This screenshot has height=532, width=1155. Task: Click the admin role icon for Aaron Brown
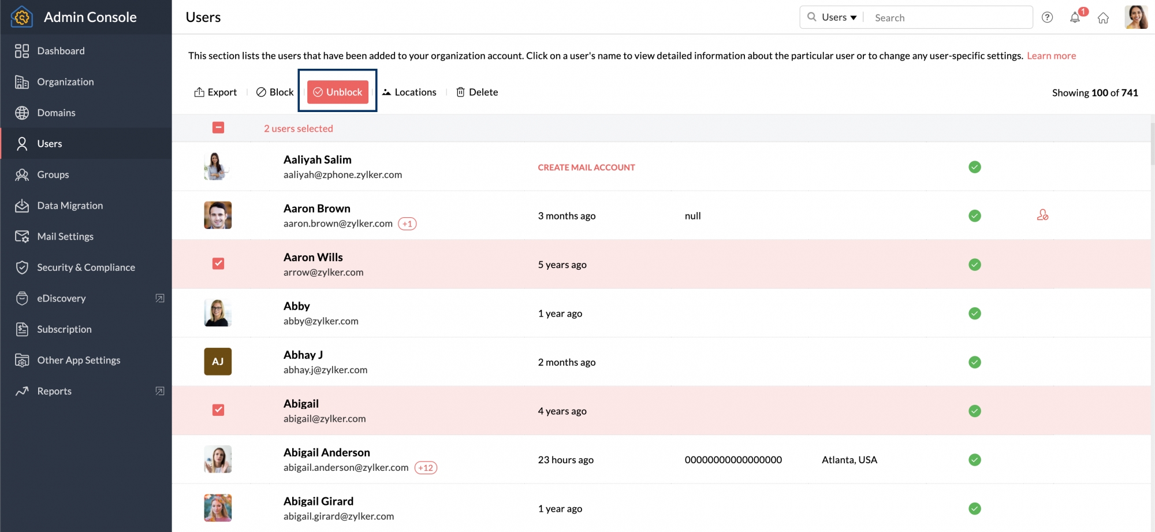pos(1042,215)
